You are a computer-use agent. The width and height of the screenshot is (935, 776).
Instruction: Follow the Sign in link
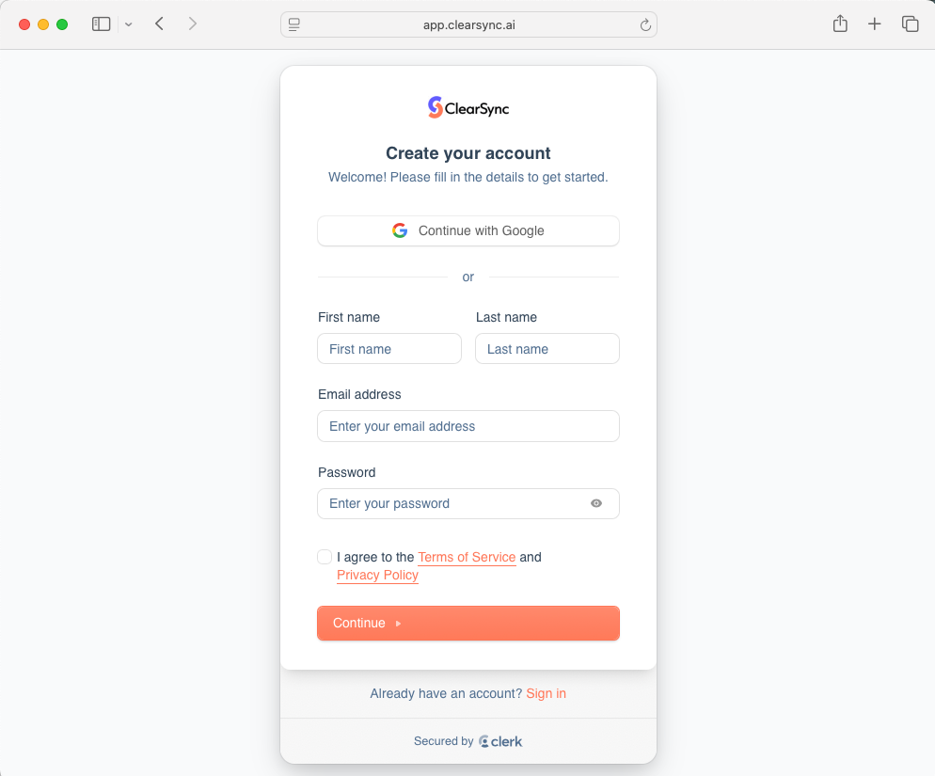click(x=546, y=693)
